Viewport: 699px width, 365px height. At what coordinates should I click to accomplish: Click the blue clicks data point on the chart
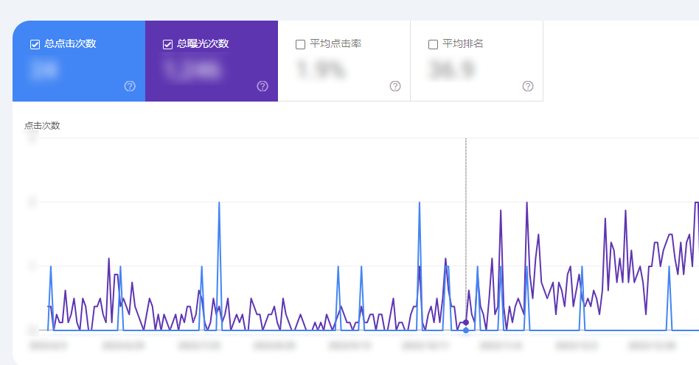pos(466,330)
